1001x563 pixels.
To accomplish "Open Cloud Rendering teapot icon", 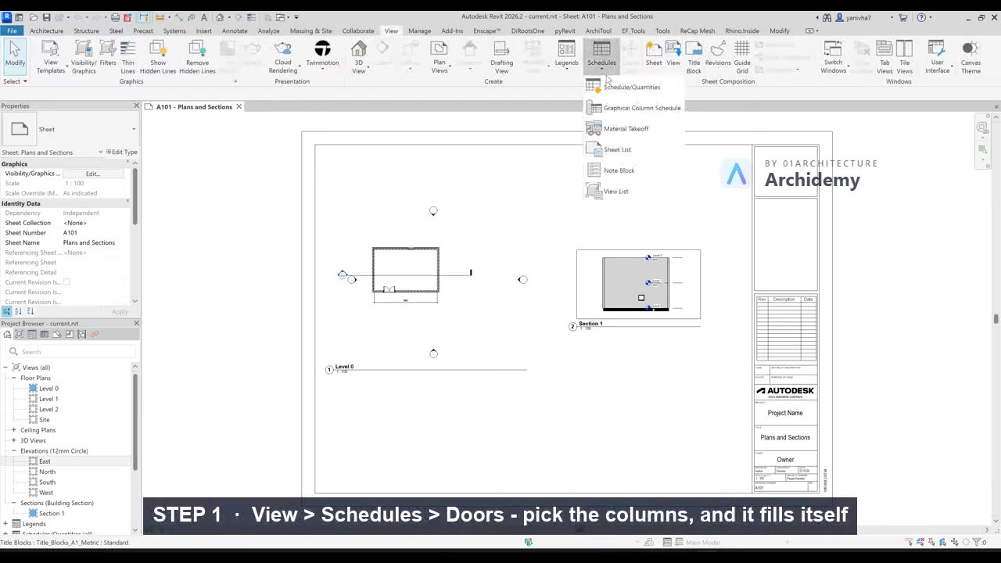I will coord(283,57).
